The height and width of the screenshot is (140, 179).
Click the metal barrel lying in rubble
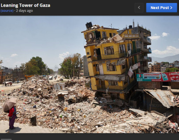click(x=71, y=100)
